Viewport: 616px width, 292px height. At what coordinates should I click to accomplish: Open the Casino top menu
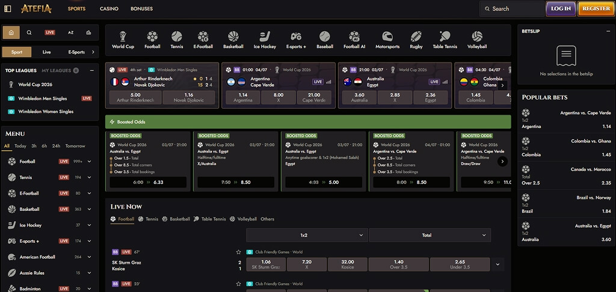[109, 8]
